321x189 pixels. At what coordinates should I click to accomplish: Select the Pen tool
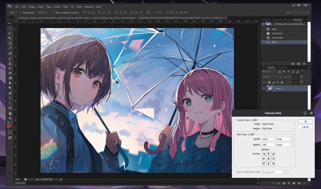click(x=10, y=93)
